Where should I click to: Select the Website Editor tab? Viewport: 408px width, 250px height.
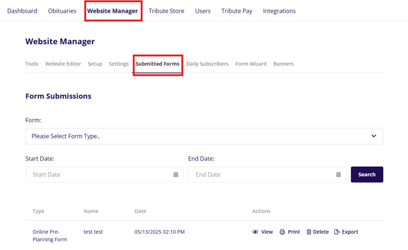(x=63, y=64)
